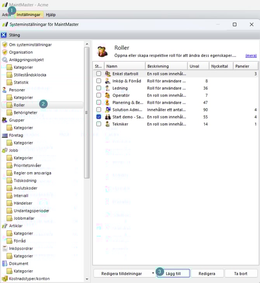Check the Planering & Be... checkbox

pos(99,102)
